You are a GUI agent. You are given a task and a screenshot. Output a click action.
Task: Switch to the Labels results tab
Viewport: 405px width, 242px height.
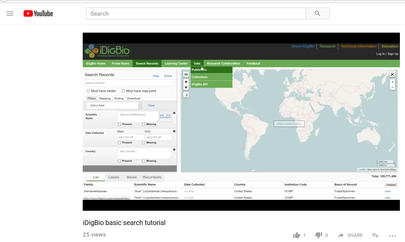(x=114, y=177)
